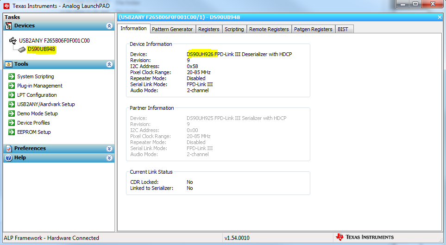
Task: Switch to the BIST tab
Action: (345, 29)
